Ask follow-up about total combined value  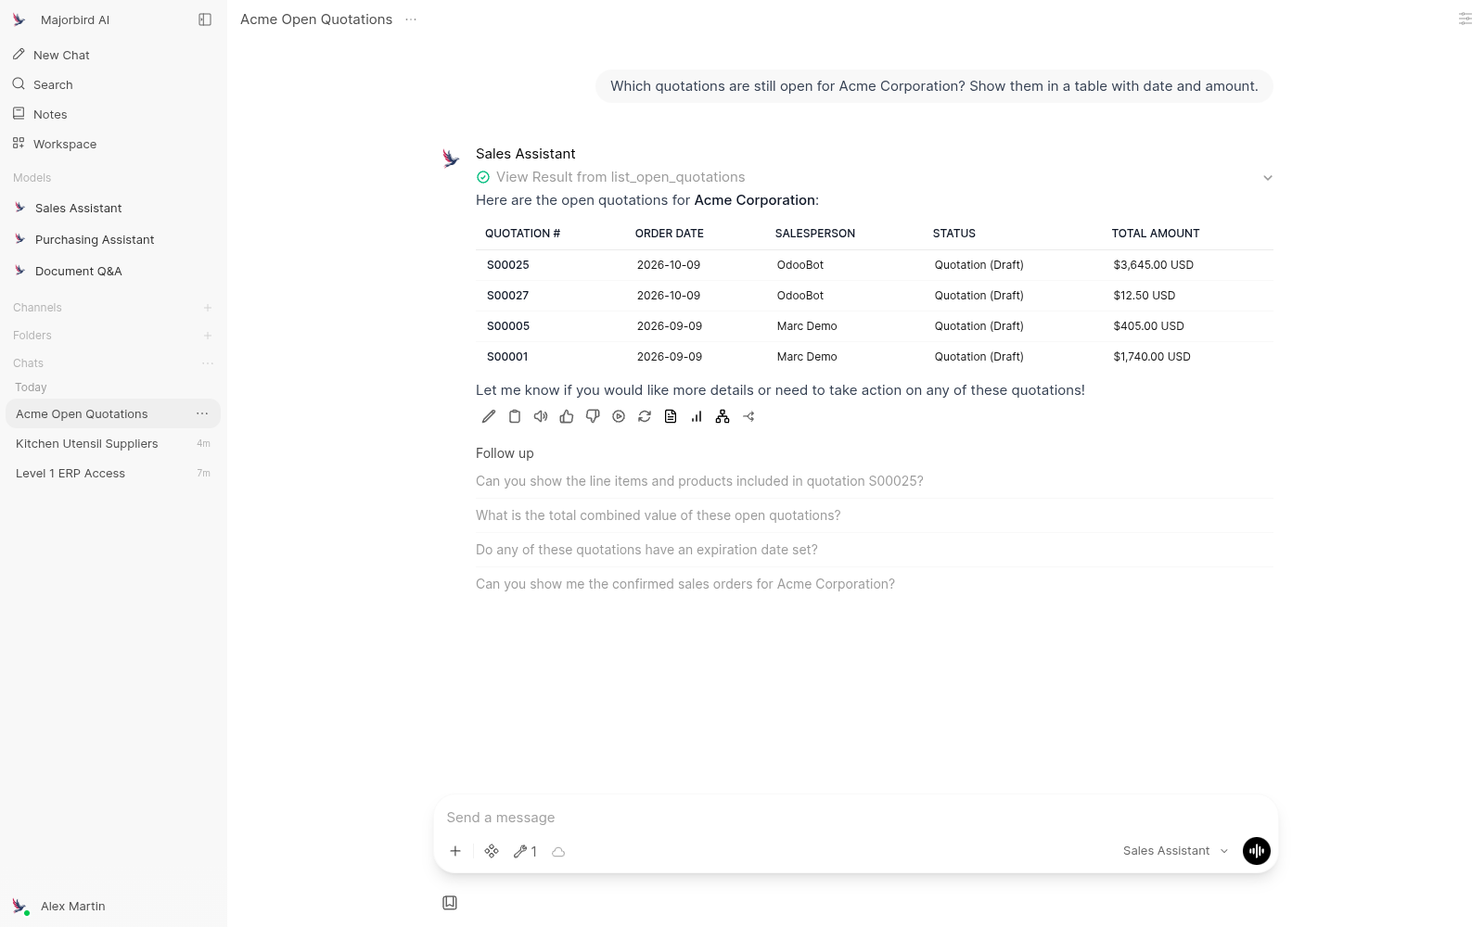tap(875, 515)
